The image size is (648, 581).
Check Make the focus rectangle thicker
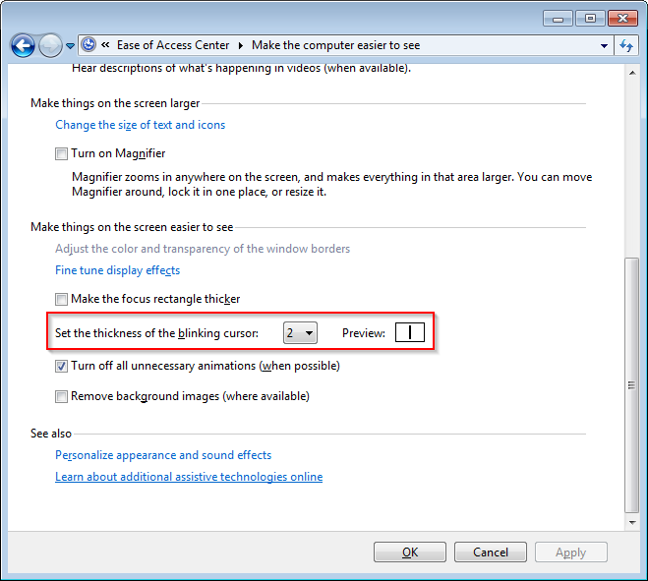61,299
